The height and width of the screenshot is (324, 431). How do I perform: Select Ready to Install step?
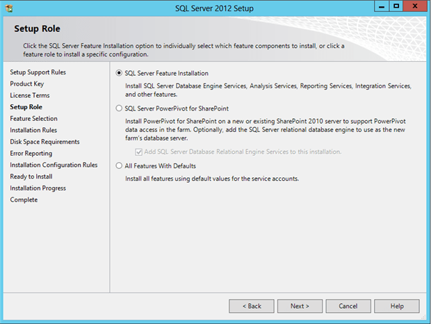[x=31, y=177]
